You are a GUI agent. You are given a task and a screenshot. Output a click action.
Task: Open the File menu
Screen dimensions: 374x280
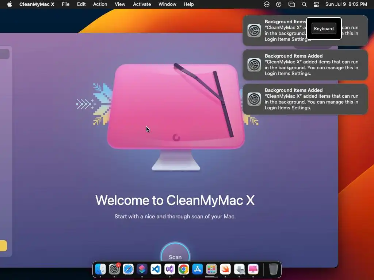coord(66,4)
